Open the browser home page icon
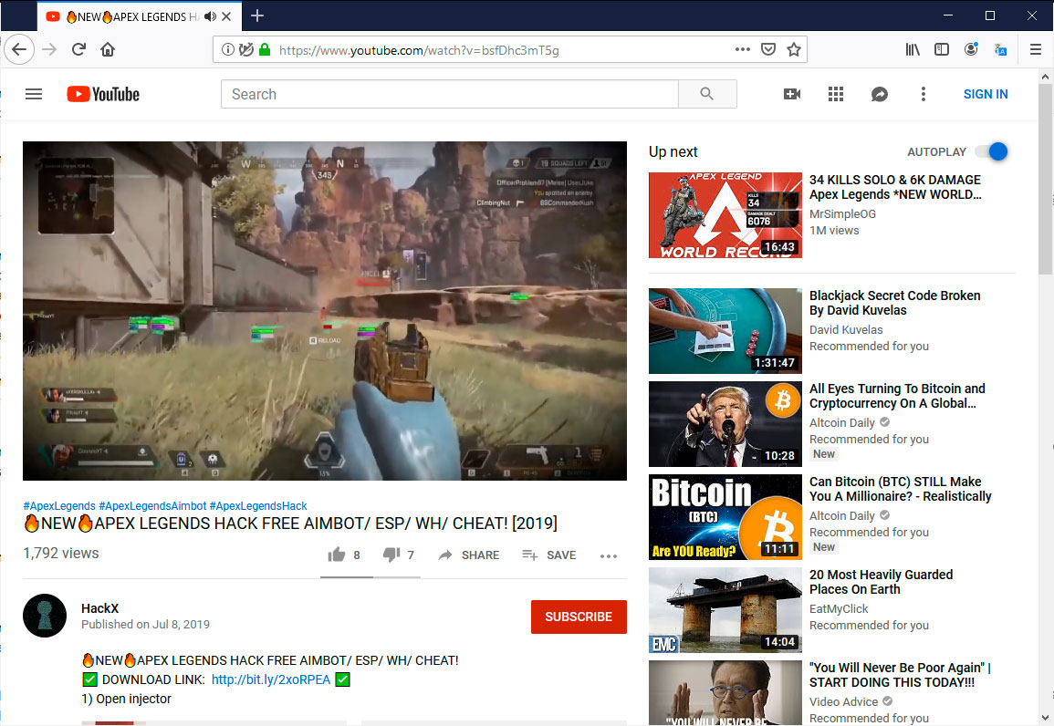The height and width of the screenshot is (726, 1054). point(108,49)
